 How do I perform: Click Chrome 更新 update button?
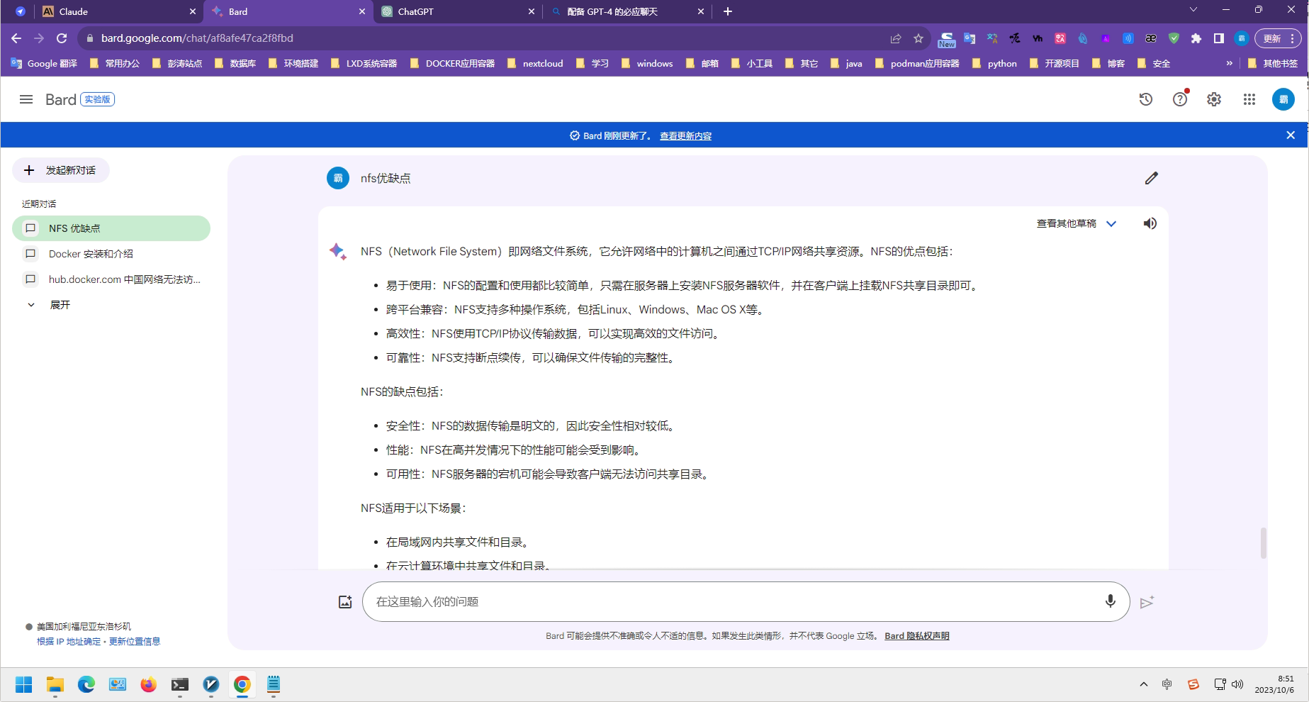(1274, 38)
